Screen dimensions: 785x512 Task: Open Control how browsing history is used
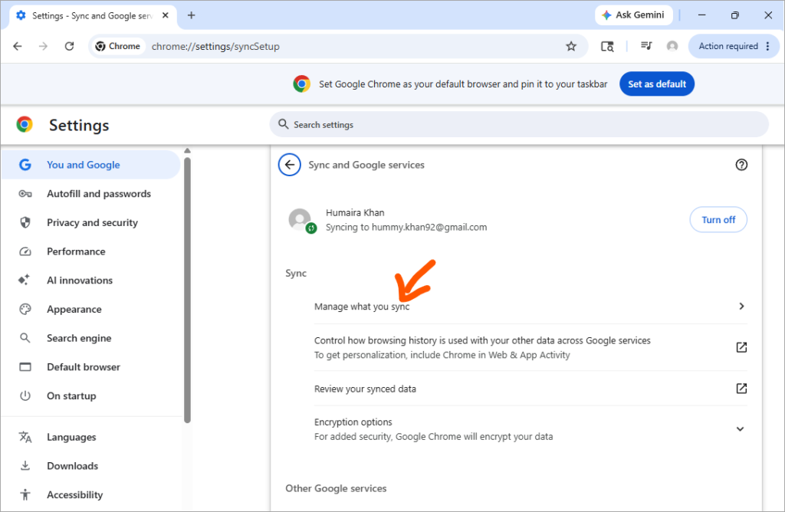click(530, 347)
